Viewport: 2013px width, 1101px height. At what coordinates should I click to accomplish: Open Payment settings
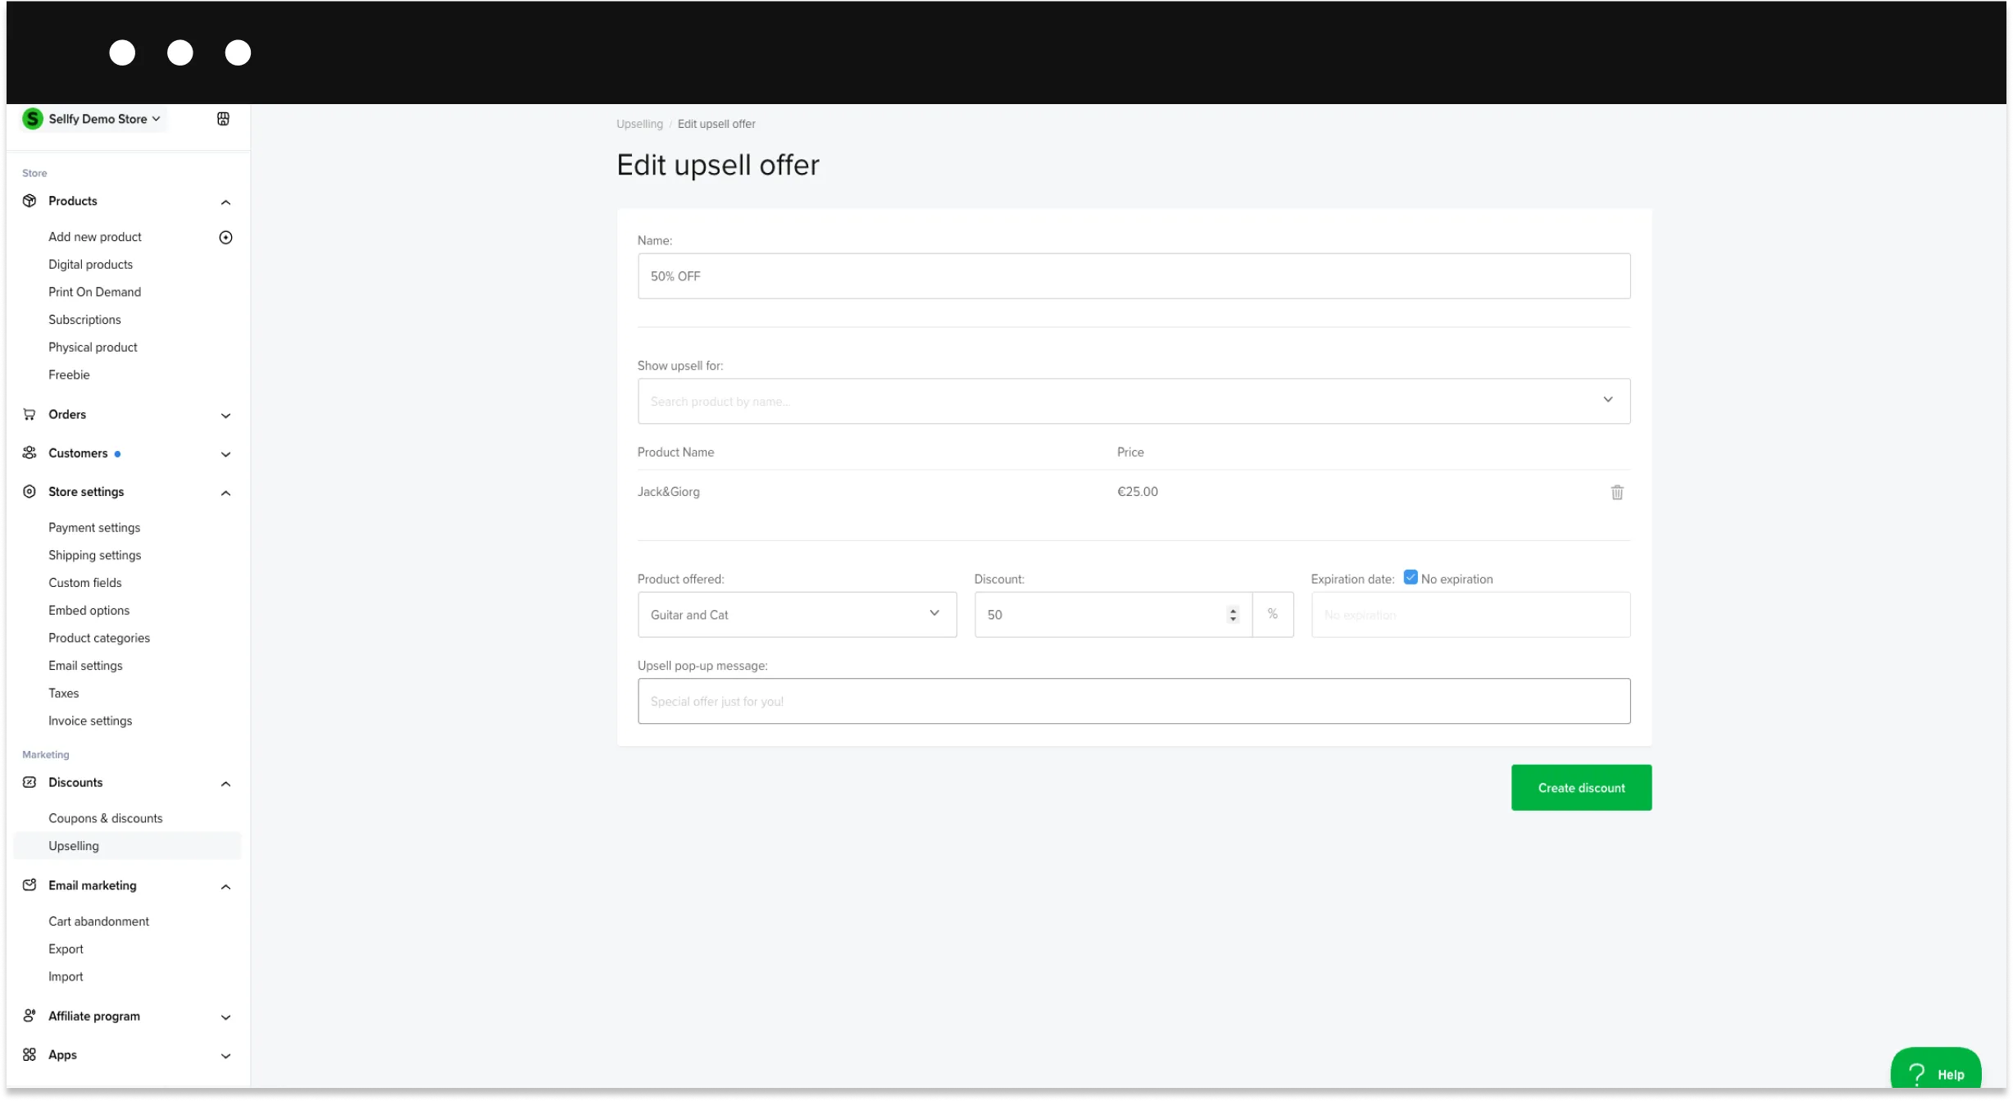pyautogui.click(x=94, y=528)
